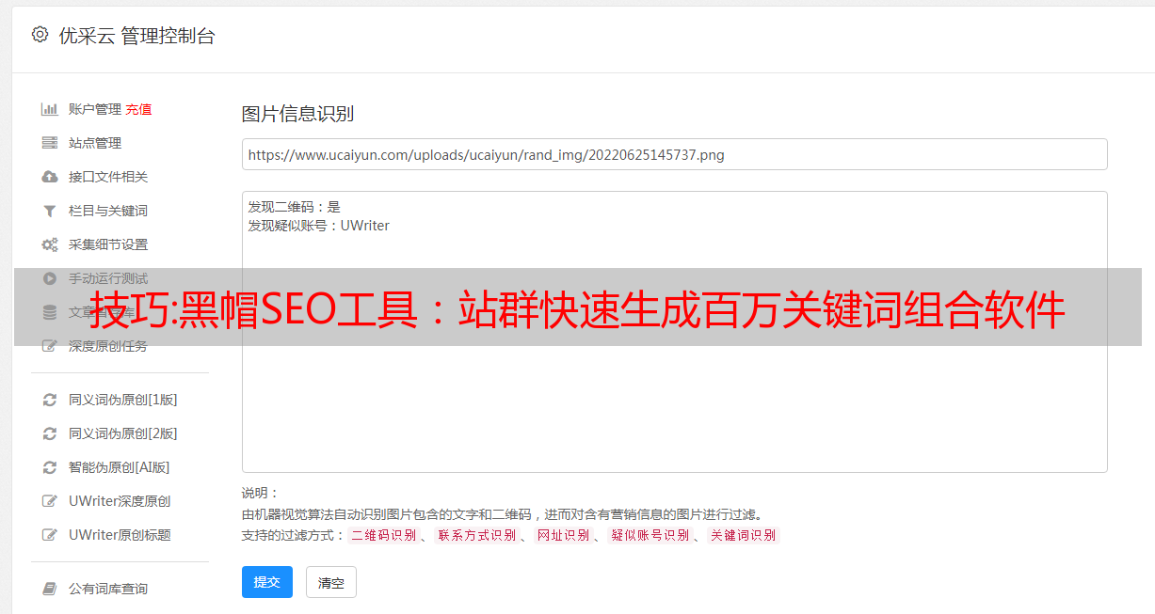Click the 二维码识别 tag

tap(383, 535)
